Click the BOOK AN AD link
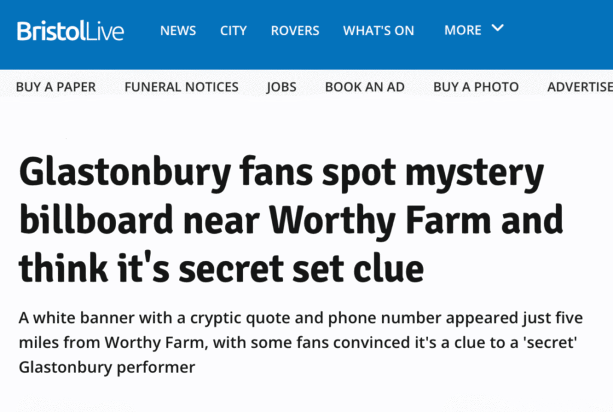Image resolution: width=613 pixels, height=412 pixels. [365, 87]
